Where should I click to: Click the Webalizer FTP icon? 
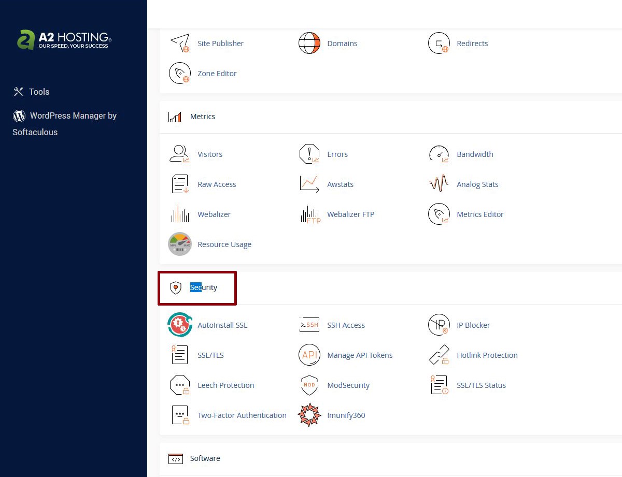310,214
